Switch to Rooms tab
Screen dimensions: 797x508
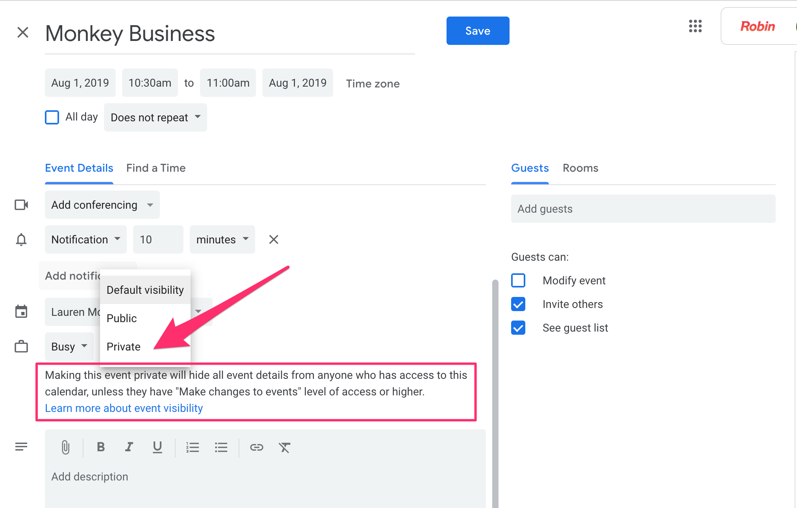(580, 168)
